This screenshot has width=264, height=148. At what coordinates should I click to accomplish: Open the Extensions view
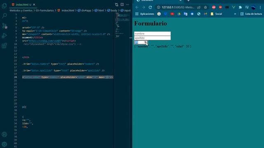4,46
